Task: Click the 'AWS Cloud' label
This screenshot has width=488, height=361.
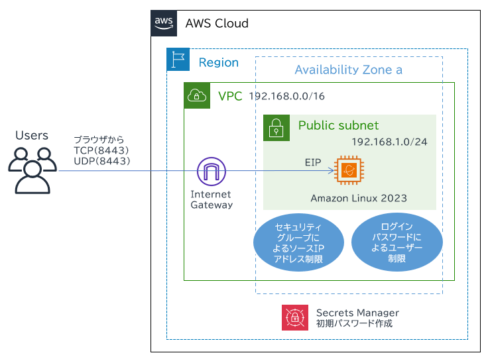Action: (x=217, y=23)
